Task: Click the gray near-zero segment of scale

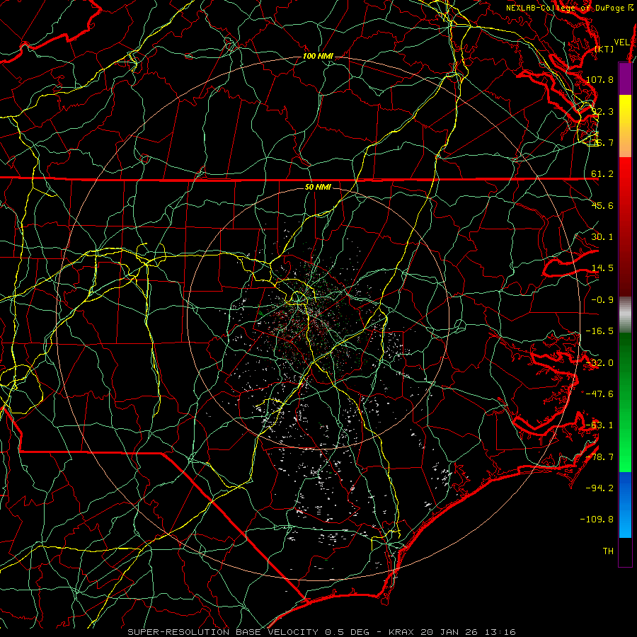Action: [x=625, y=315]
